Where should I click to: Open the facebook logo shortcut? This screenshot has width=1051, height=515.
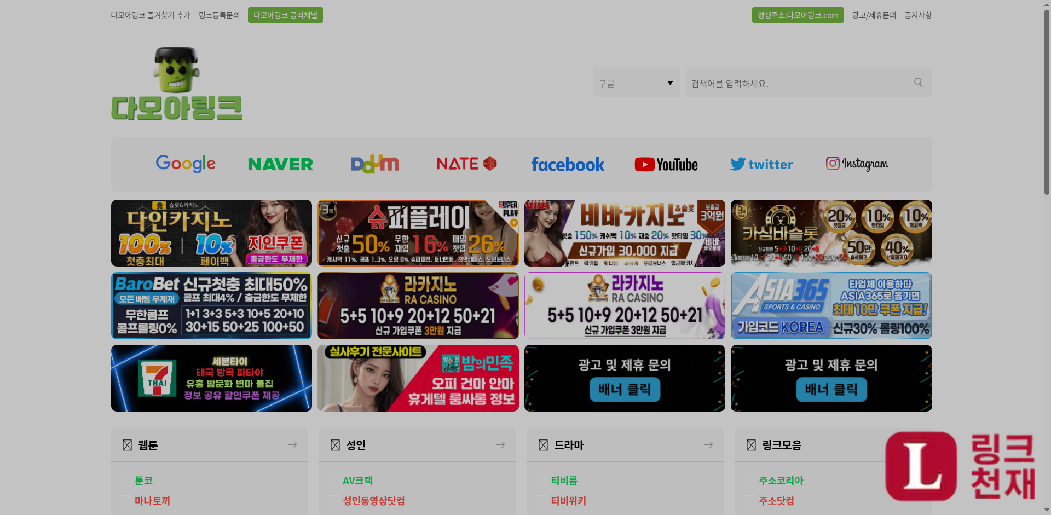click(x=568, y=164)
